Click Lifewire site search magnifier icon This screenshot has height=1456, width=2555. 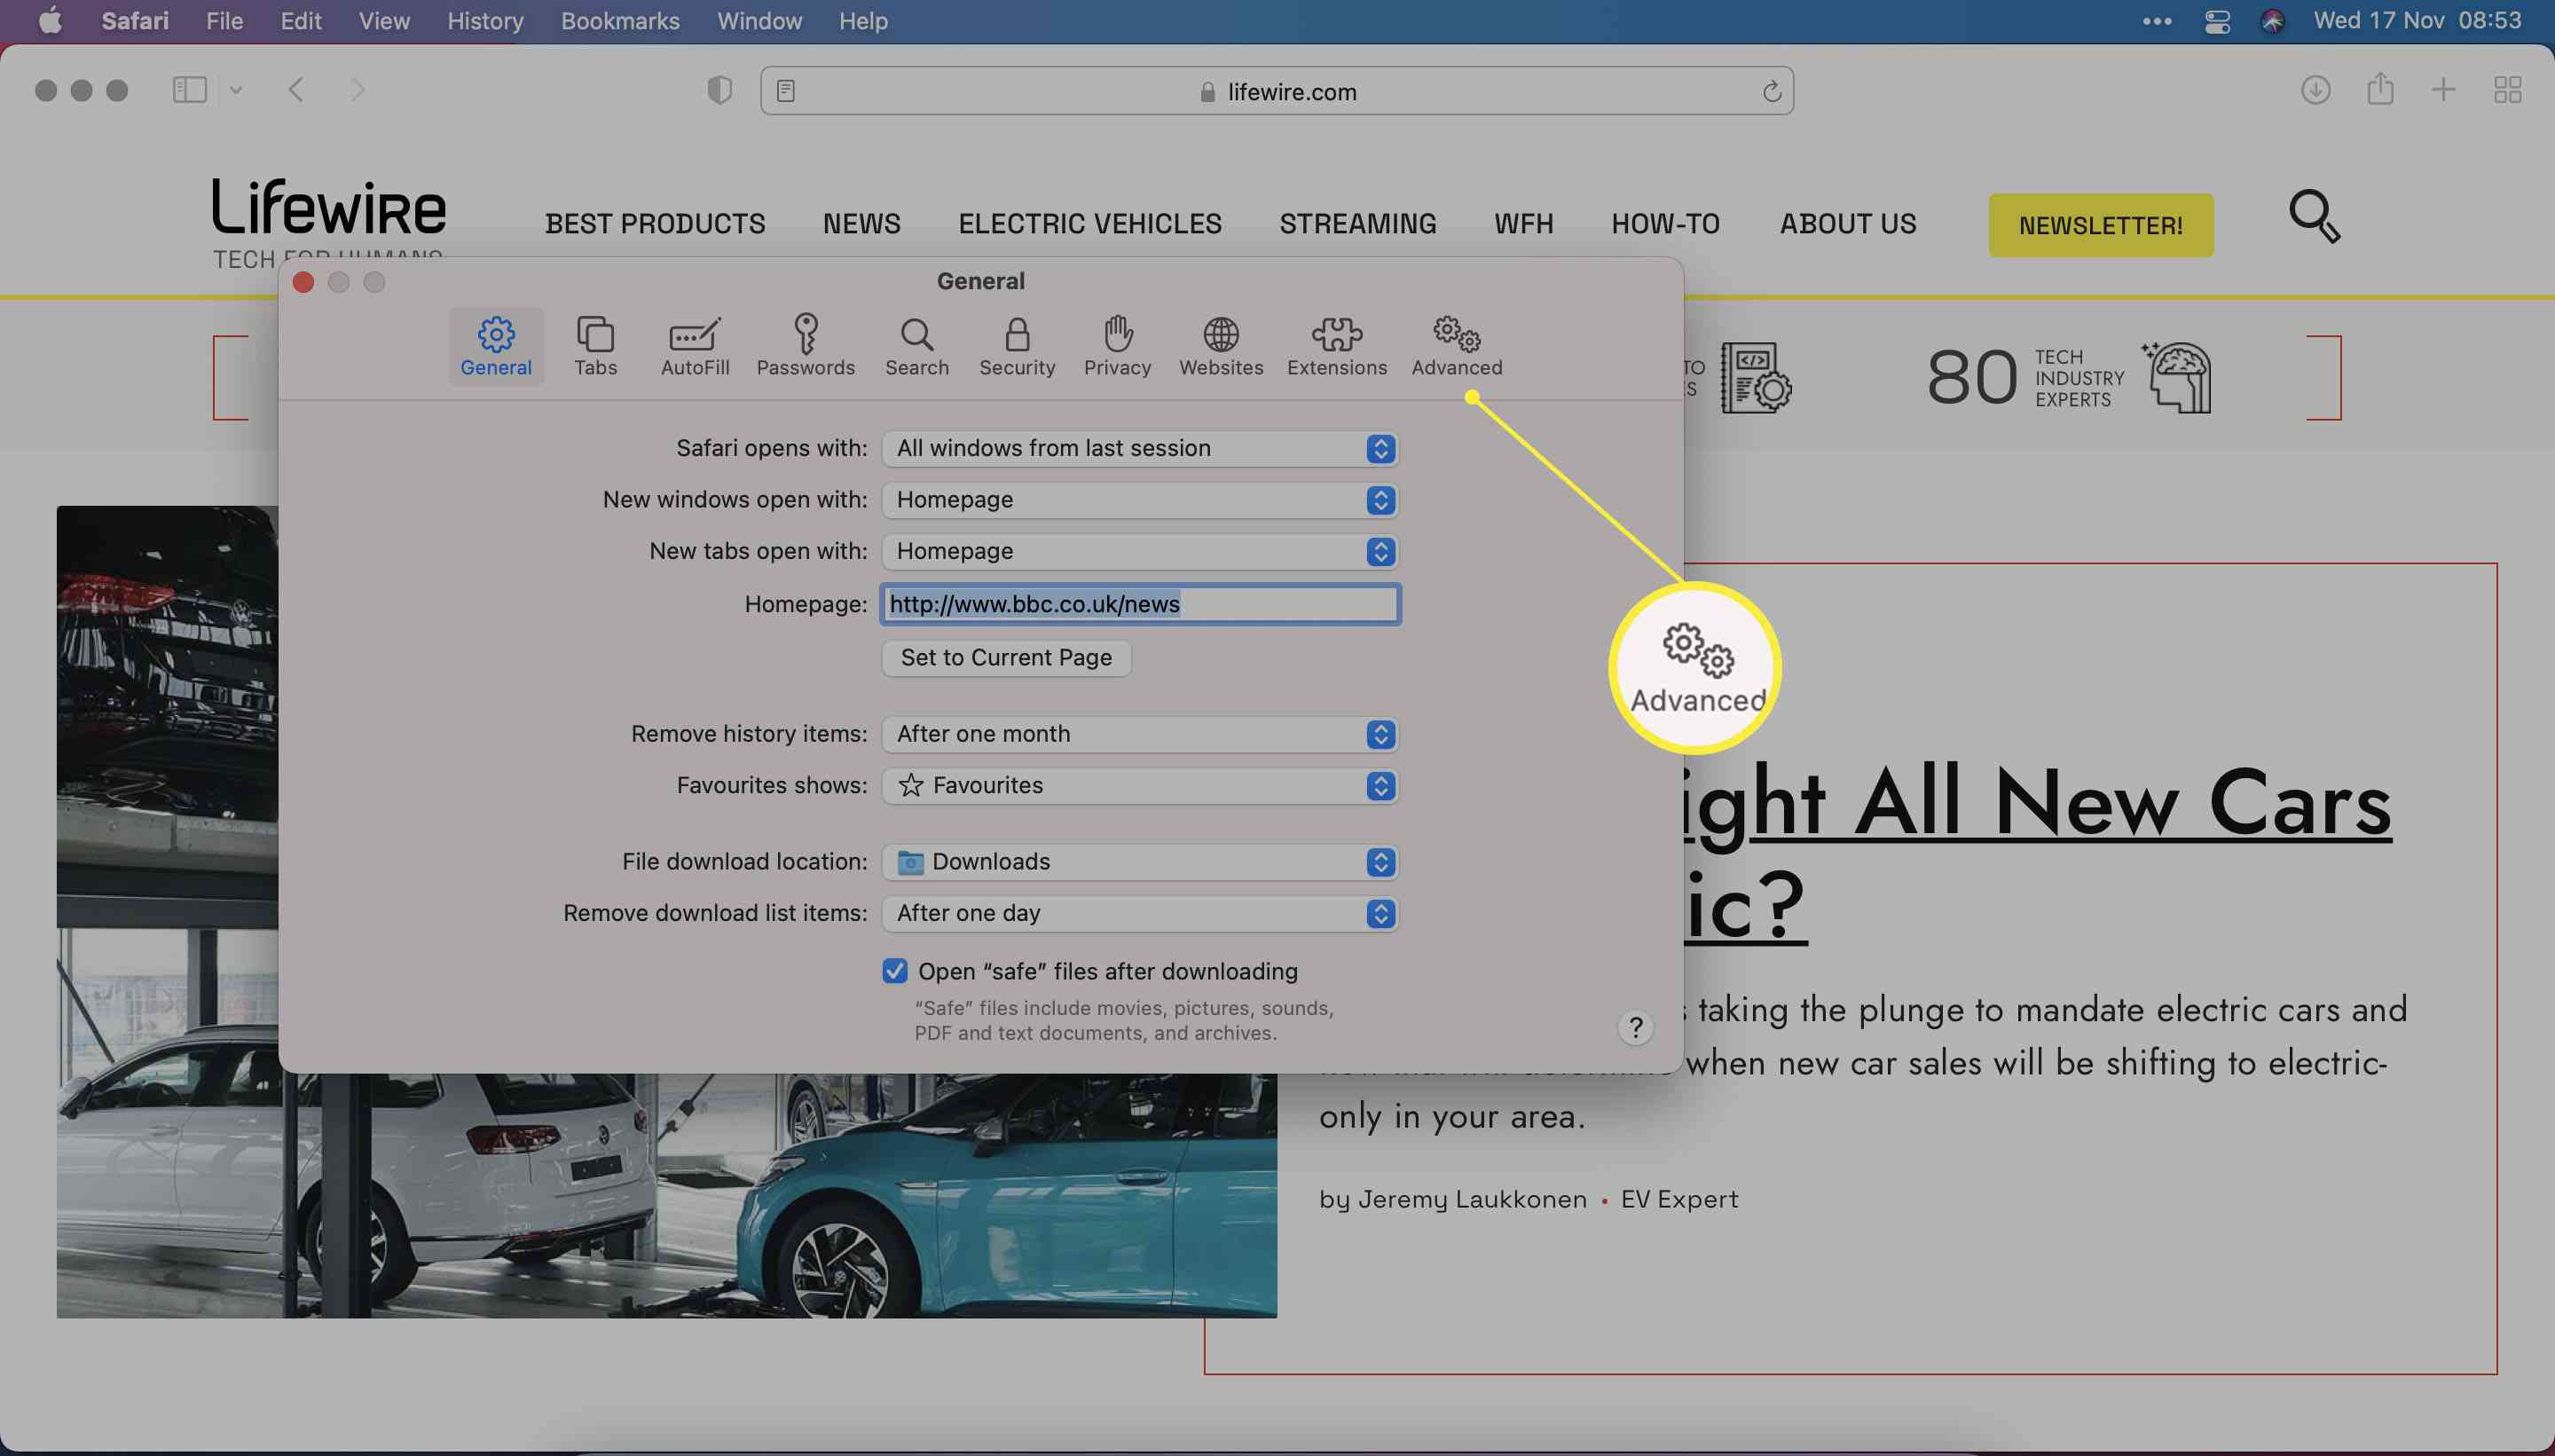pos(2314,216)
